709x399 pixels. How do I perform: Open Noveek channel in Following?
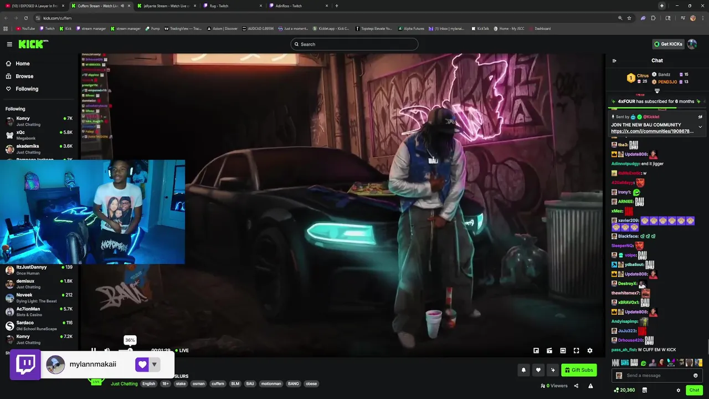pos(39,298)
